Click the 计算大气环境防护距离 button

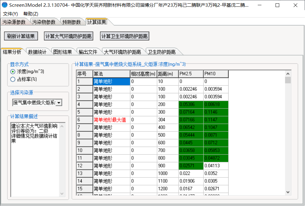68,36
